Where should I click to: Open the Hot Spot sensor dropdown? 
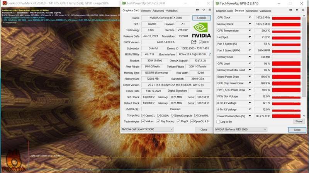click(x=250, y=37)
